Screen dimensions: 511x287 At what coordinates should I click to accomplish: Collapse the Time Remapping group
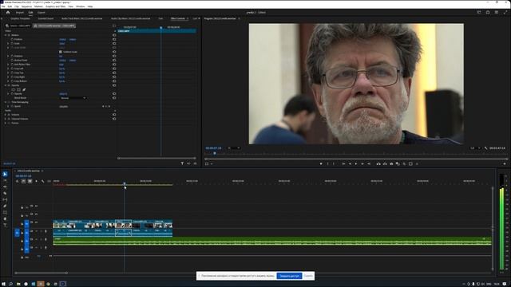(6, 102)
